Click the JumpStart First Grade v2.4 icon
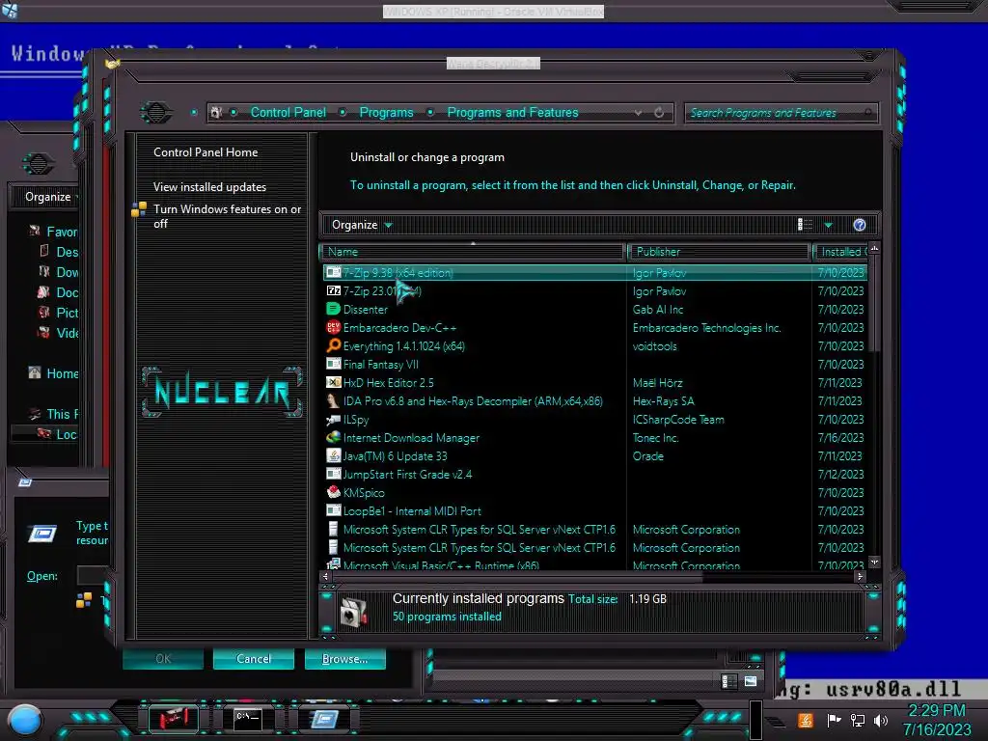This screenshot has width=988, height=741. 333,474
